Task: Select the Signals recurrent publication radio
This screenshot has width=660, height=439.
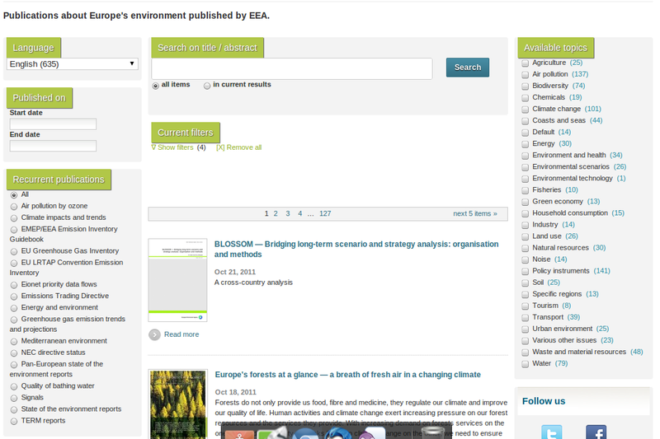Action: pyautogui.click(x=14, y=398)
